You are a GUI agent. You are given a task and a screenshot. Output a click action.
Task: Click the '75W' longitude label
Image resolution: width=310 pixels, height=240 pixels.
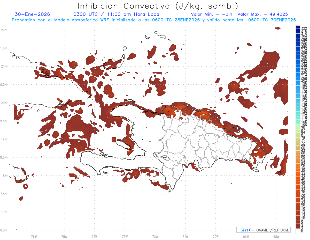tap(64, 236)
